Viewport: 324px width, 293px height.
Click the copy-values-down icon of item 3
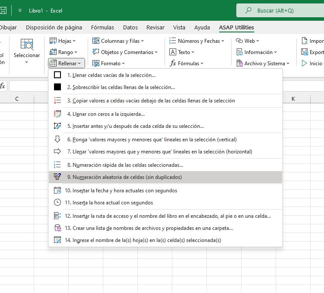(x=57, y=101)
